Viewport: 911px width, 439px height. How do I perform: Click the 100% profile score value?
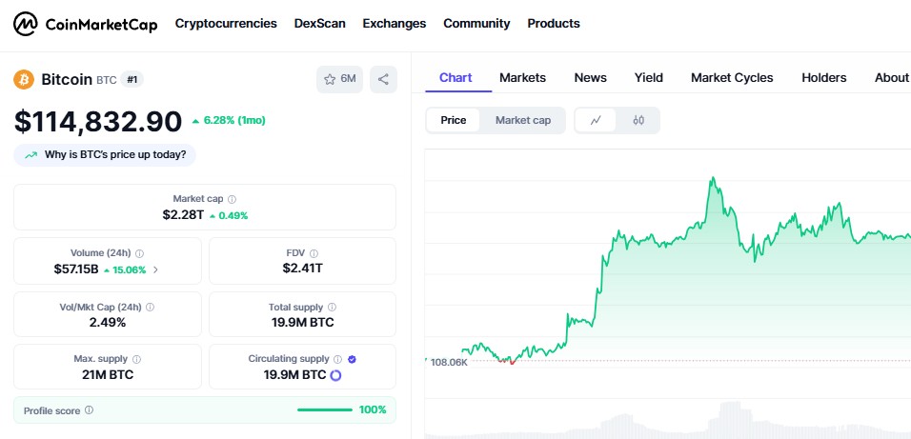click(x=373, y=410)
